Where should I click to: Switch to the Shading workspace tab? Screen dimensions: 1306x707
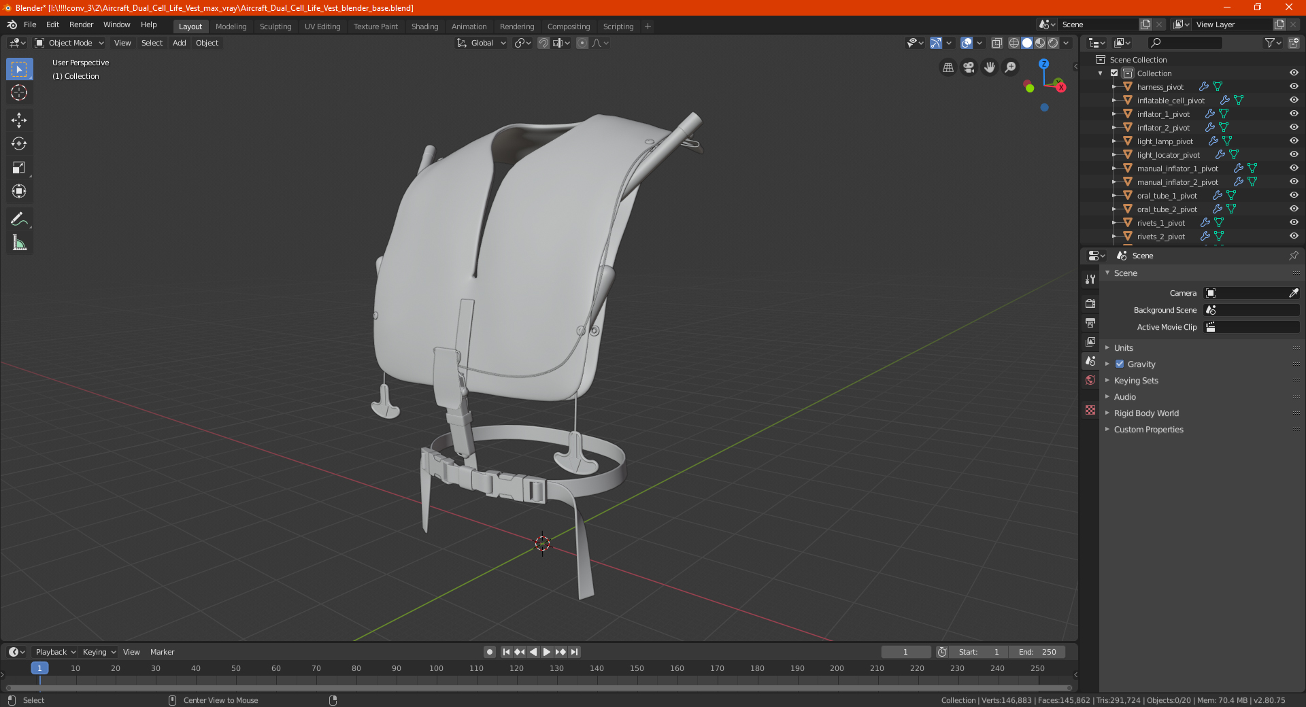[424, 27]
